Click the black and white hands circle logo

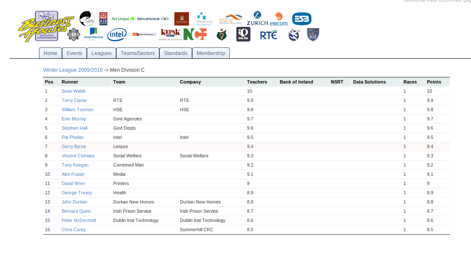tap(87, 18)
